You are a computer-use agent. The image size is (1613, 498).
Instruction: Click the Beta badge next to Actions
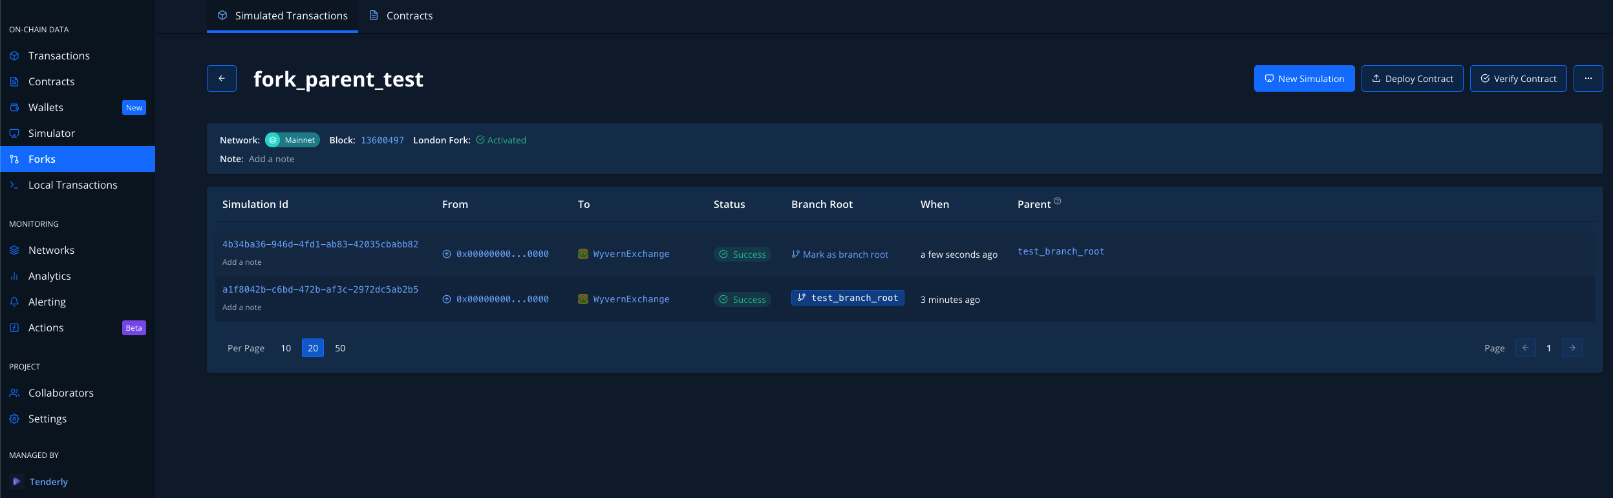coord(134,328)
